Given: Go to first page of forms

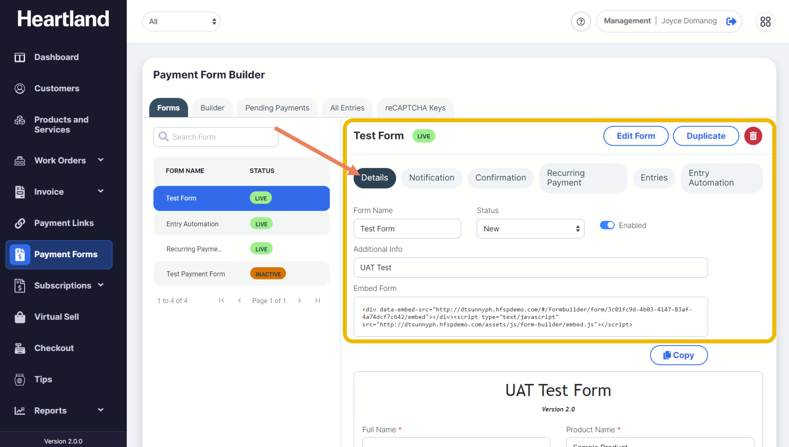Looking at the screenshot, I should coord(221,301).
